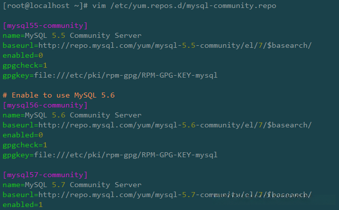Click the '# Enable to use MySQL 5.6' comment
This screenshot has height=210, width=339.
(59, 95)
